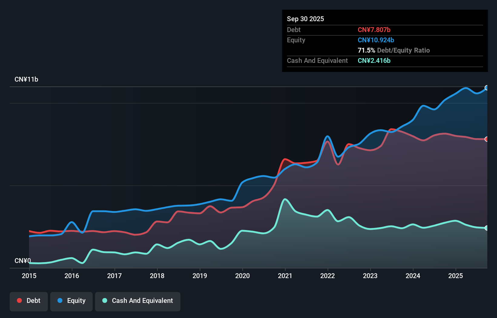Click the CN¥7.807b Debt value link
This screenshot has height=318, width=497.
(374, 30)
